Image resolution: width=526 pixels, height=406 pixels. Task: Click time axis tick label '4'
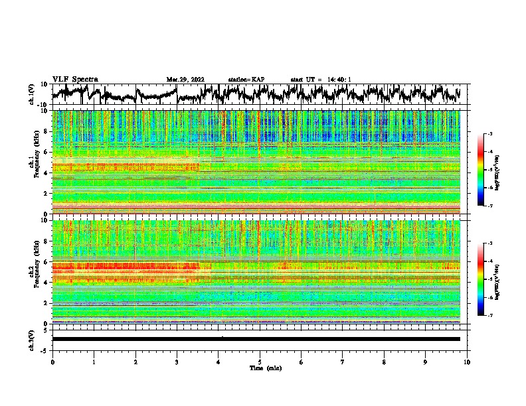click(219, 362)
